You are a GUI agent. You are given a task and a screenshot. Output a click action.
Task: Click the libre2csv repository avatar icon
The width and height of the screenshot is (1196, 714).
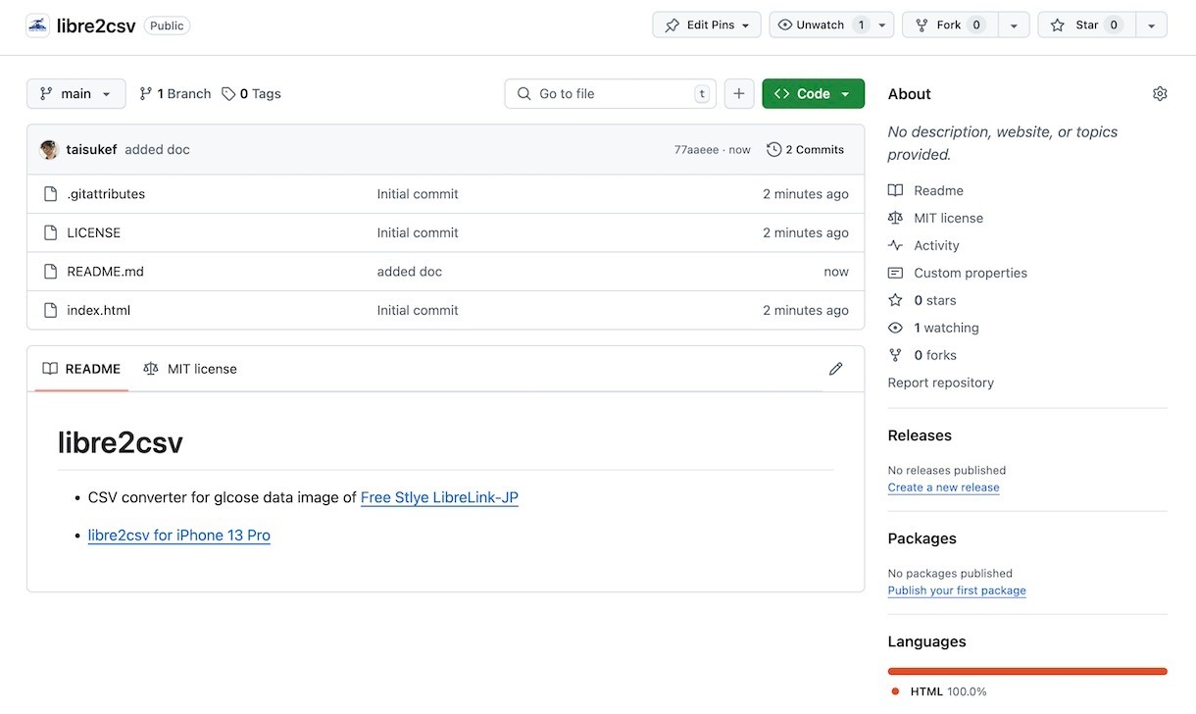click(37, 25)
